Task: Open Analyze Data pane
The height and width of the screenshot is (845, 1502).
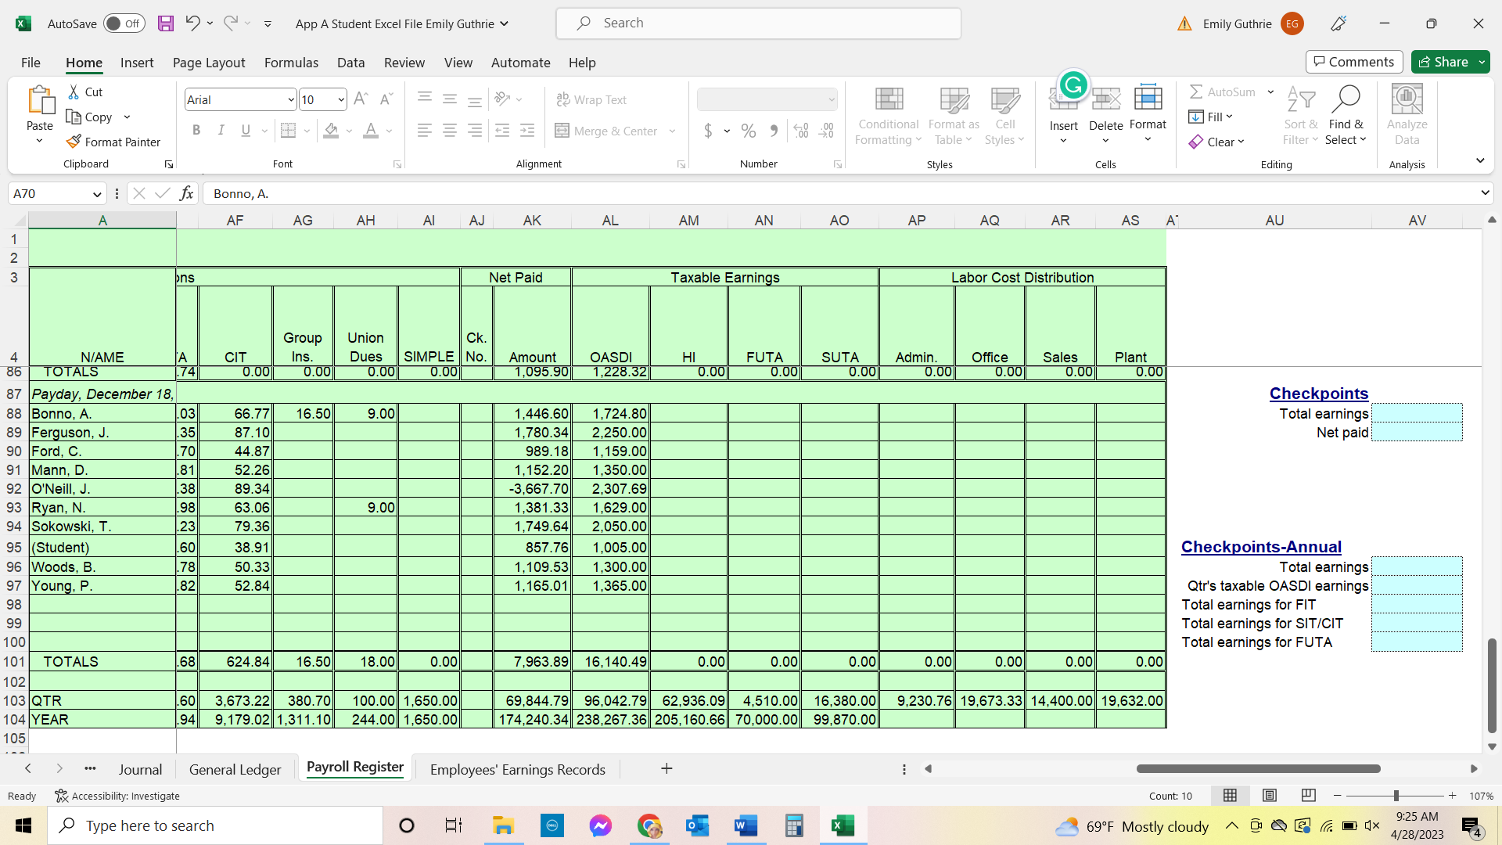Action: click(x=1407, y=116)
